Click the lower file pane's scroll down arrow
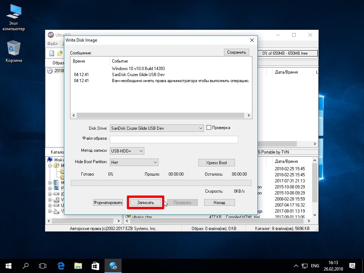The height and width of the screenshot is (273, 364). click(315, 215)
